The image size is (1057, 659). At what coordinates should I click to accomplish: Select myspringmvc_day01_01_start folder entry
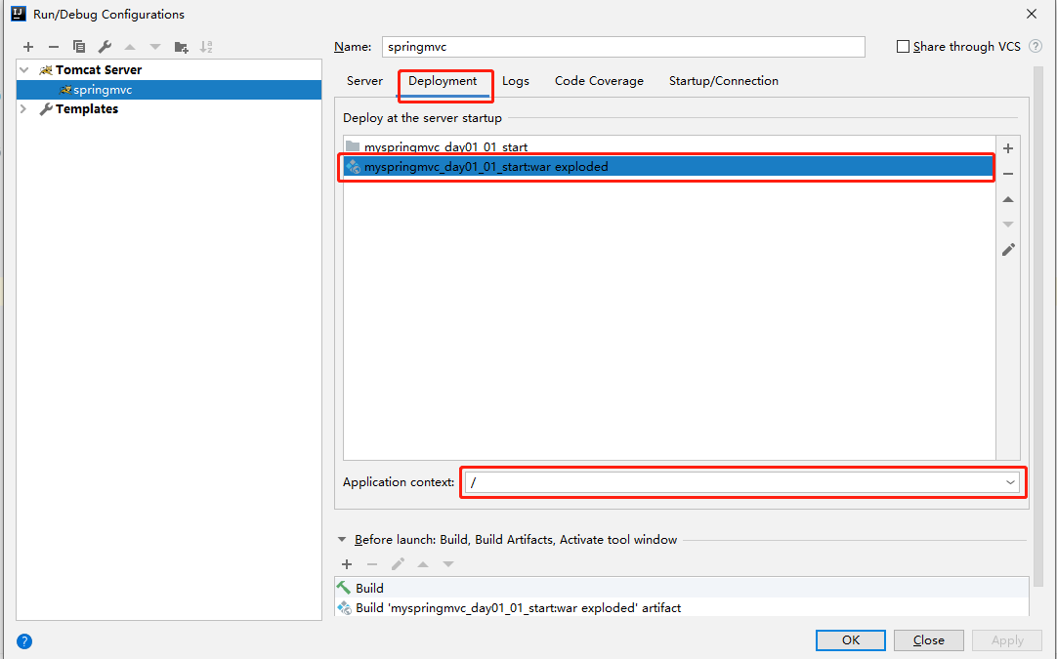[669, 146]
